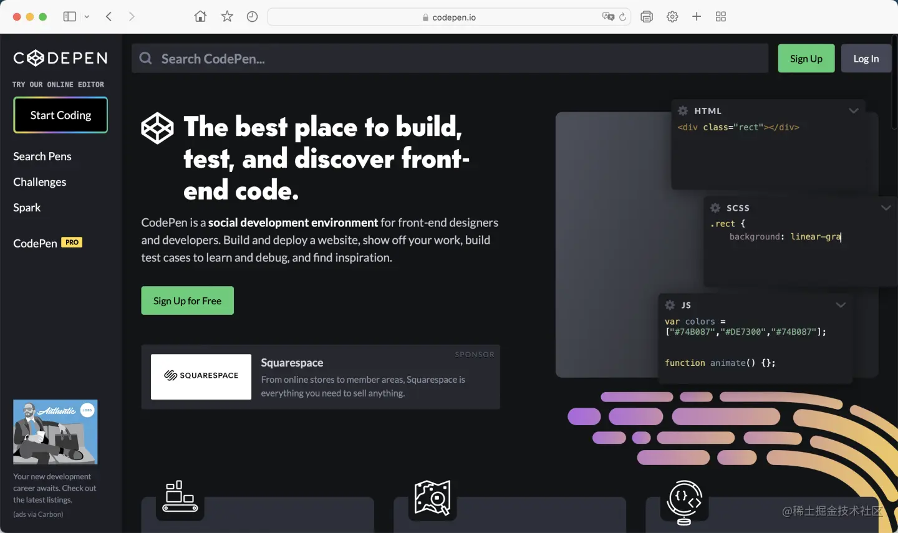Screen dimensions: 898x533
Task: Click the SCSS background linear-gra line
Action: click(x=785, y=237)
